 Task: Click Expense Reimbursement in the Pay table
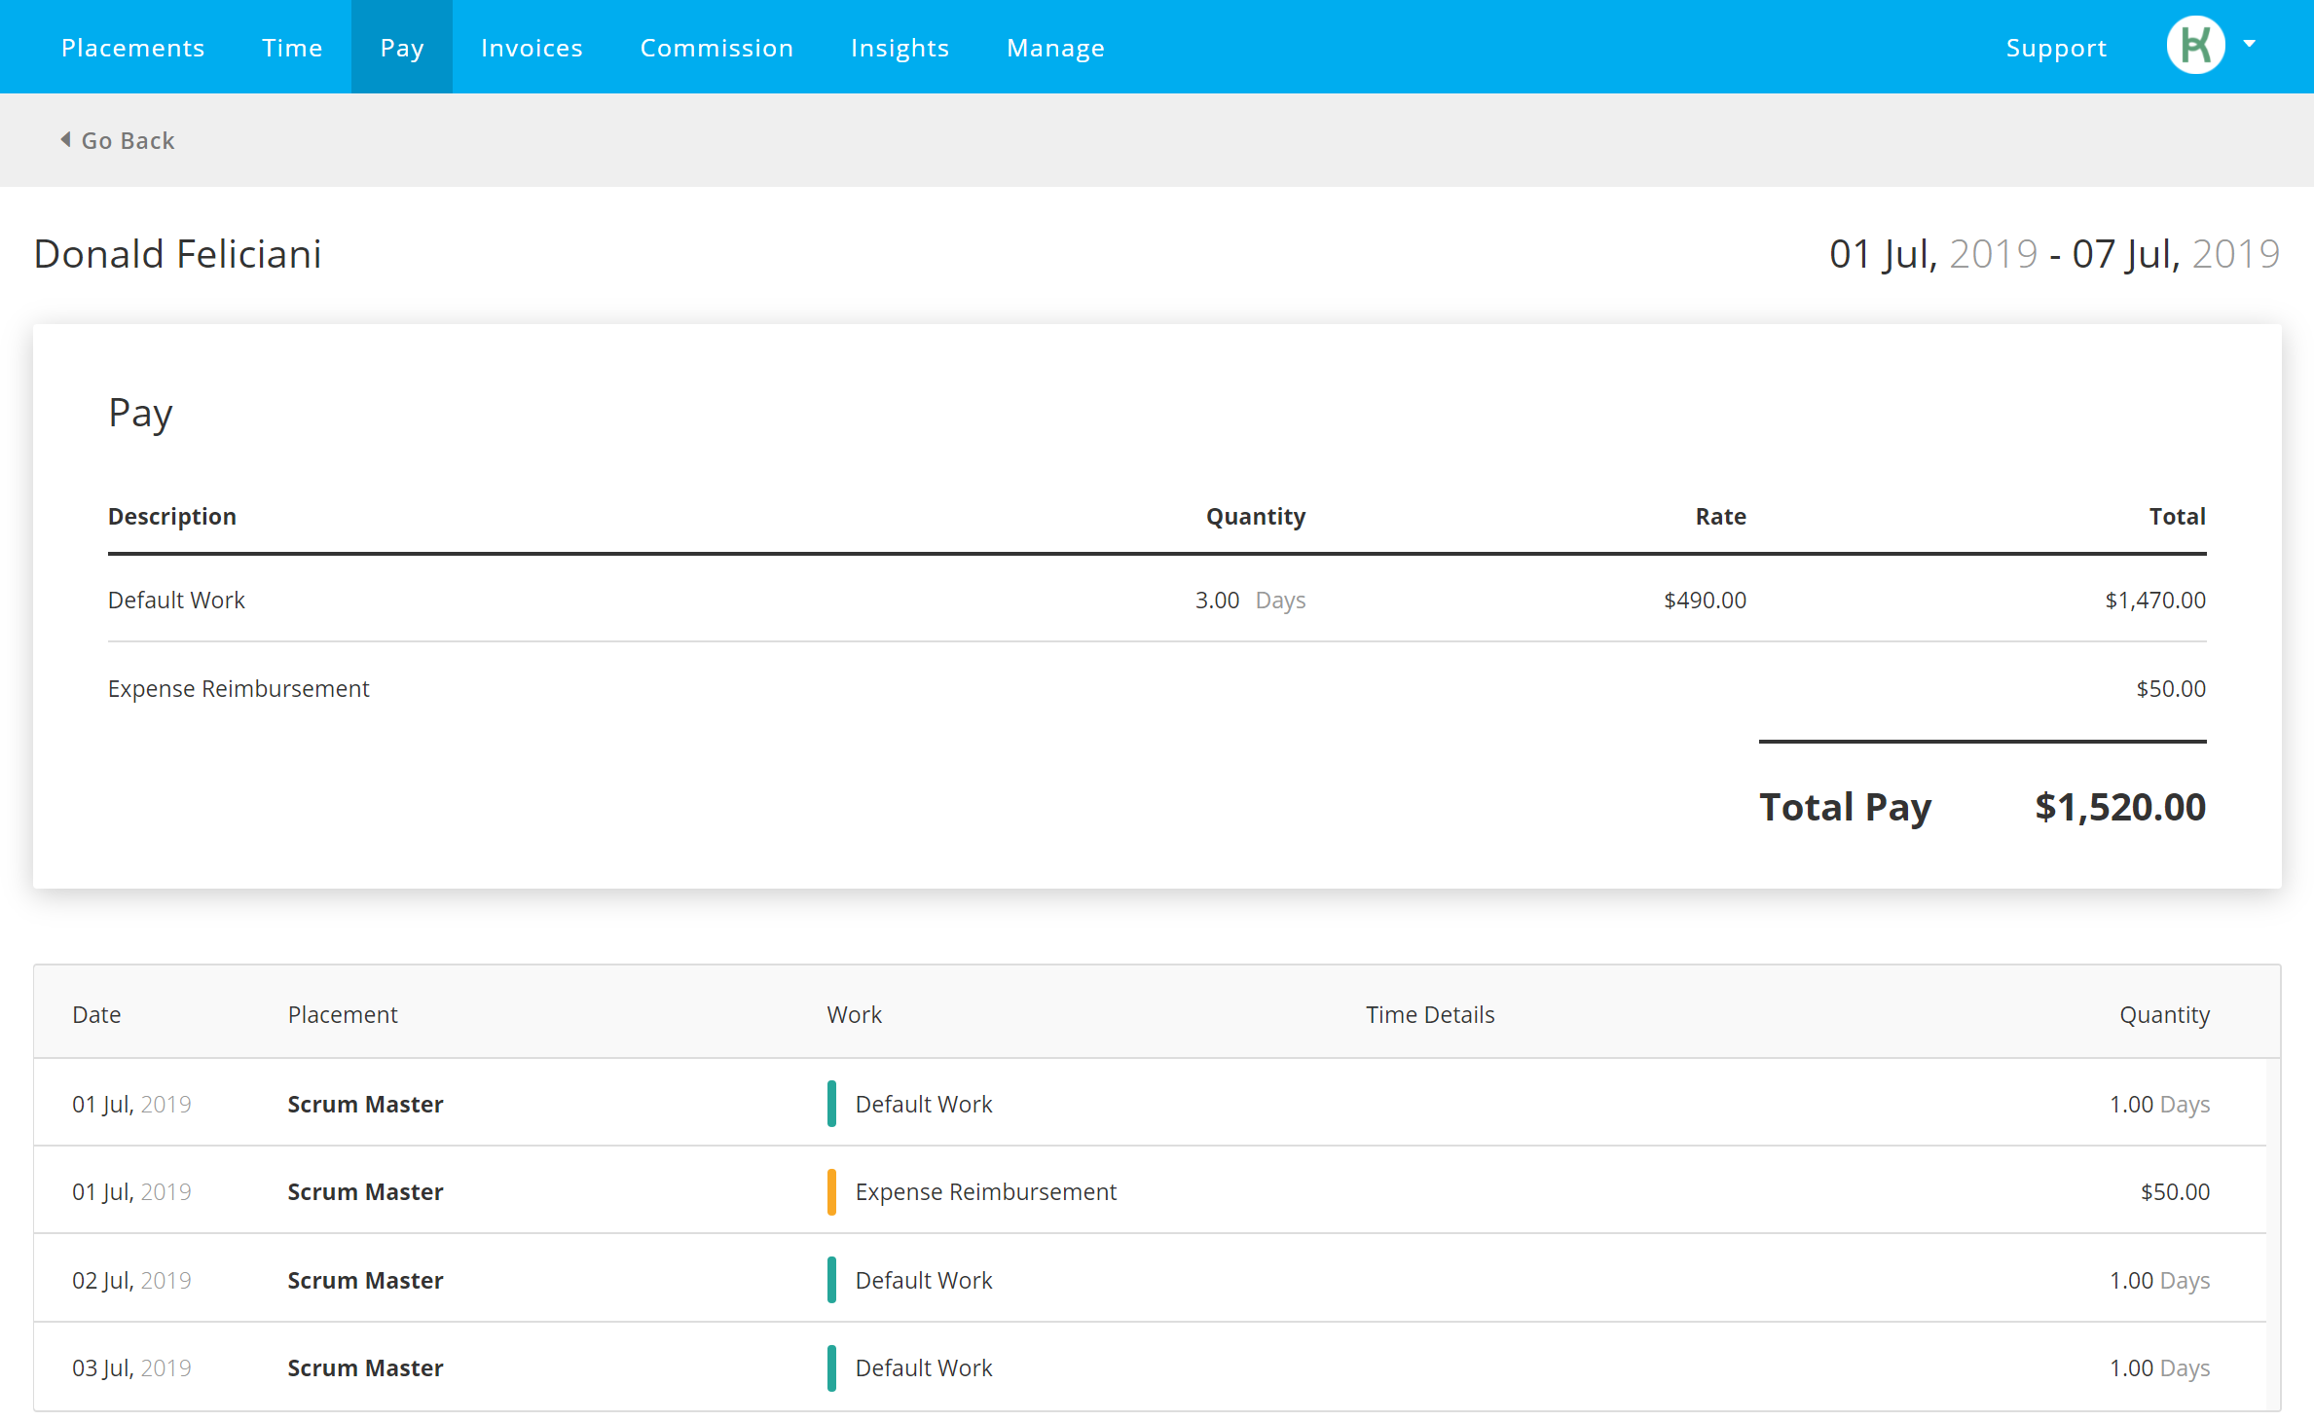(239, 689)
